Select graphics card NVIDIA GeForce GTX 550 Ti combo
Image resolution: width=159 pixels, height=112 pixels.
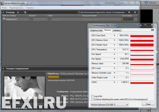(x=109, y=105)
